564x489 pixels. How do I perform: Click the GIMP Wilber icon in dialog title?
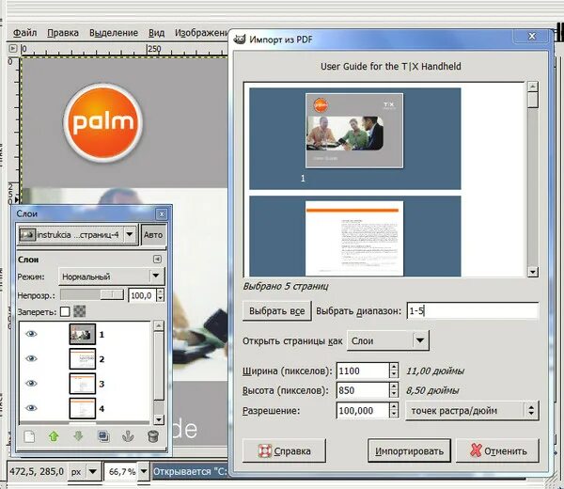pyautogui.click(x=239, y=39)
